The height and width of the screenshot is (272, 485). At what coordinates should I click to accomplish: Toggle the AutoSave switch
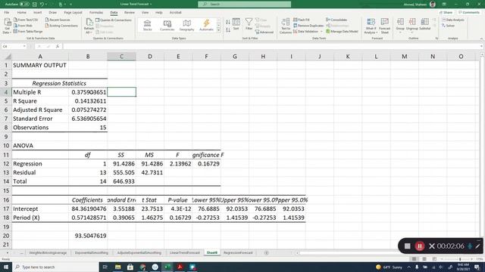coord(24,5)
